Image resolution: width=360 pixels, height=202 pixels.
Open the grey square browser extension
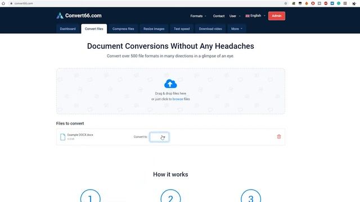pos(319,3)
